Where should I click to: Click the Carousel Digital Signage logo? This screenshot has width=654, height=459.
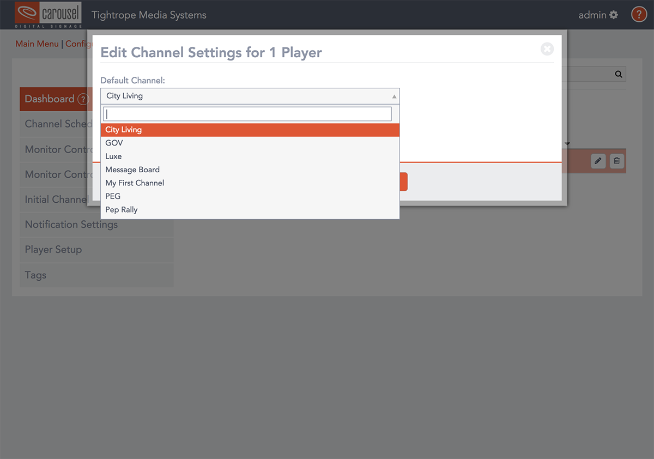point(49,15)
